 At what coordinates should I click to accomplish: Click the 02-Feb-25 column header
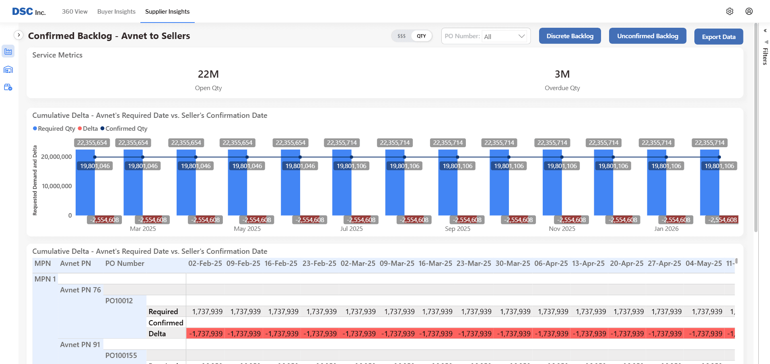pos(205,263)
